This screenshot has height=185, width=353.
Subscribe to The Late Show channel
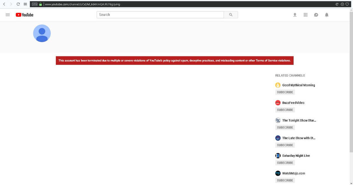(285, 145)
